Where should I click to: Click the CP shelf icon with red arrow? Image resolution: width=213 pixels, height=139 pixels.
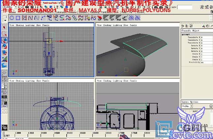coord(100,18)
